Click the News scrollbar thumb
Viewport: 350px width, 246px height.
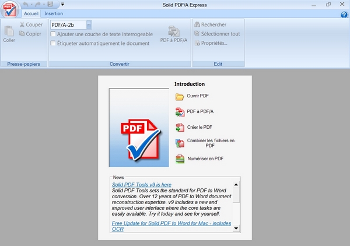coord(236,195)
